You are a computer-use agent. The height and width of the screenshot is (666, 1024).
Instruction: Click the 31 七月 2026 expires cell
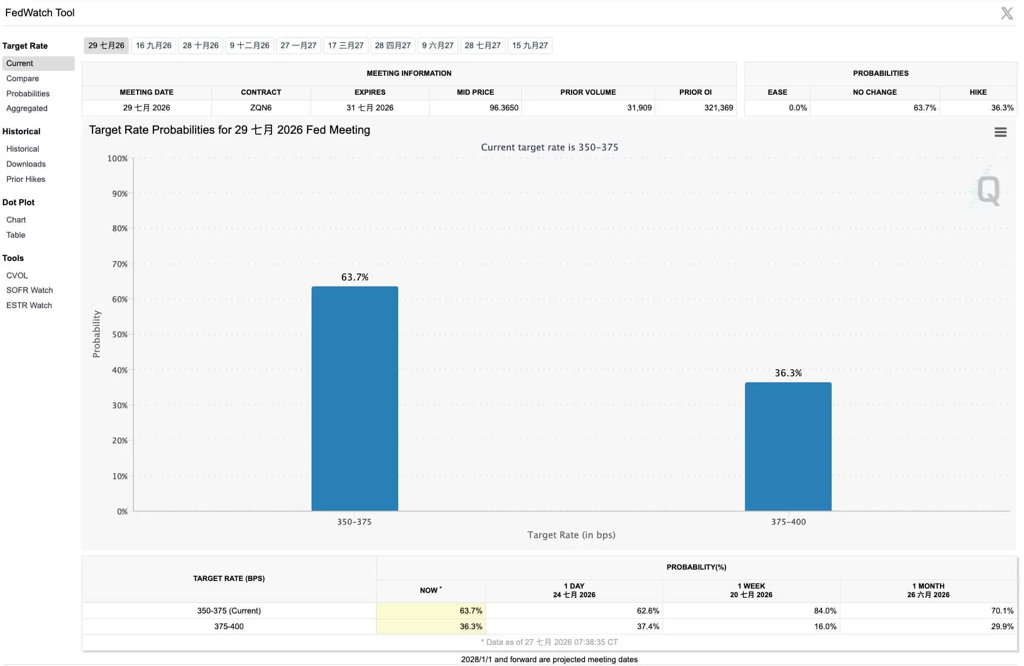pyautogui.click(x=370, y=108)
